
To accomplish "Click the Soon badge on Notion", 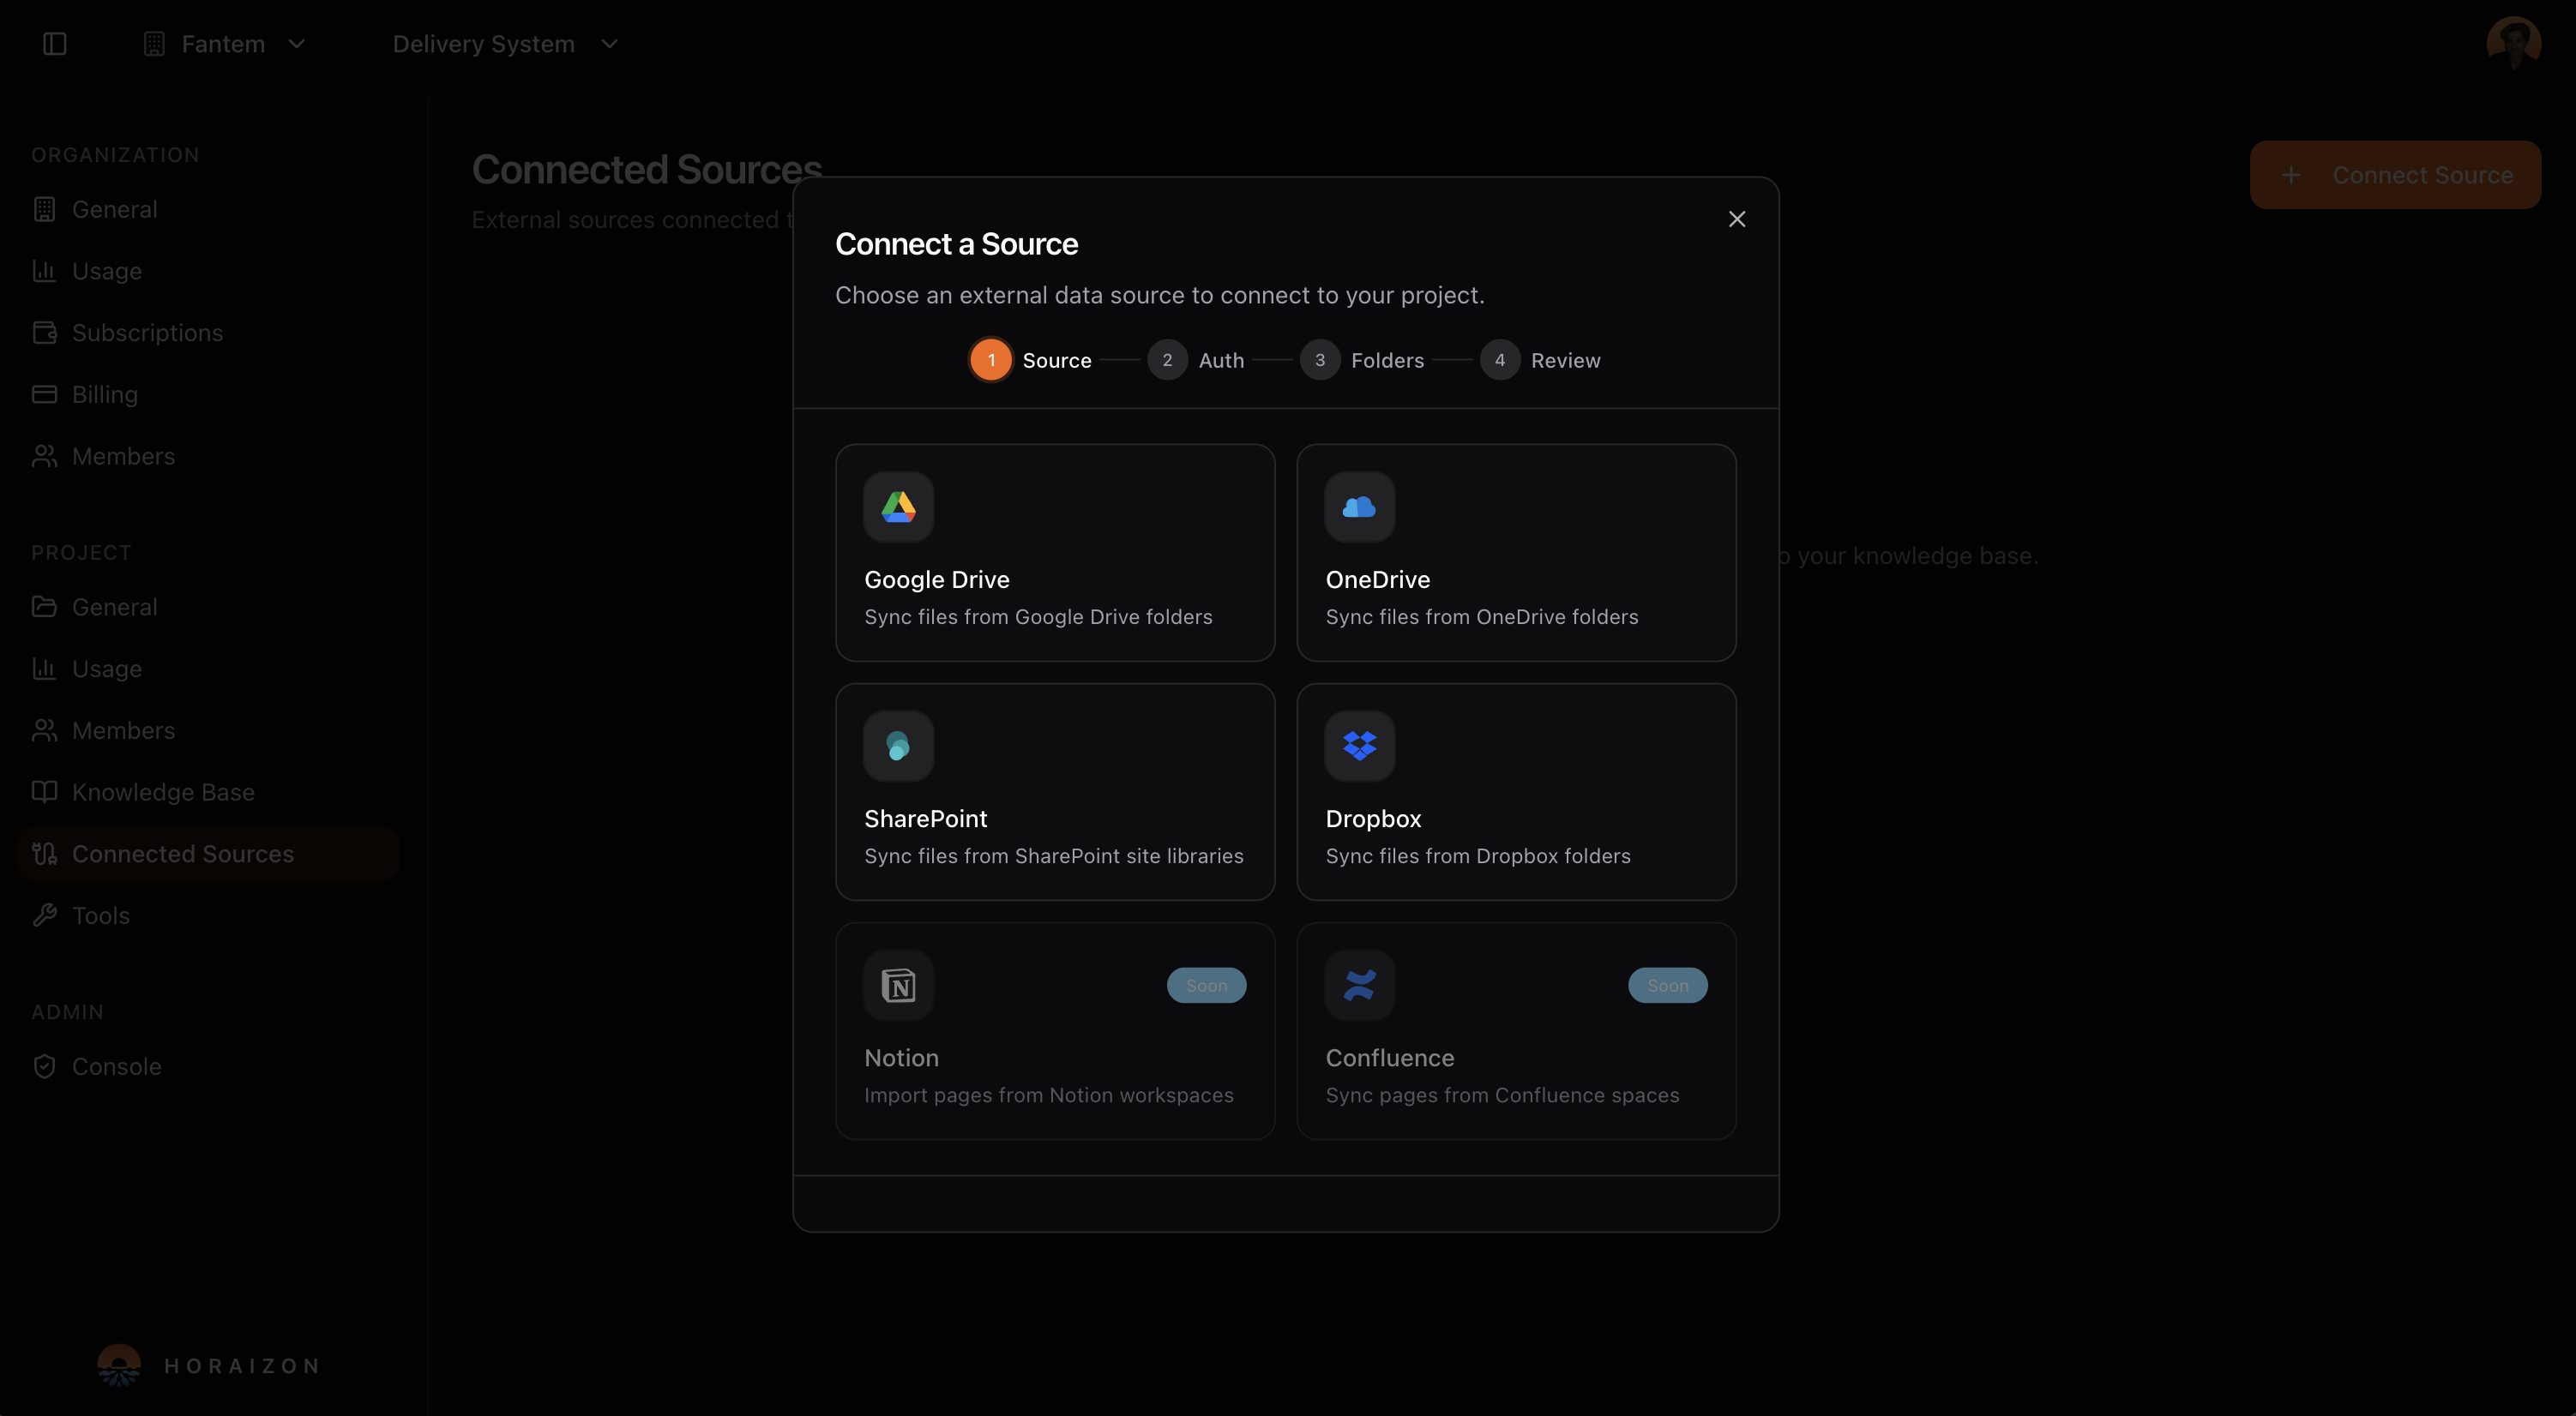I will (x=1206, y=986).
